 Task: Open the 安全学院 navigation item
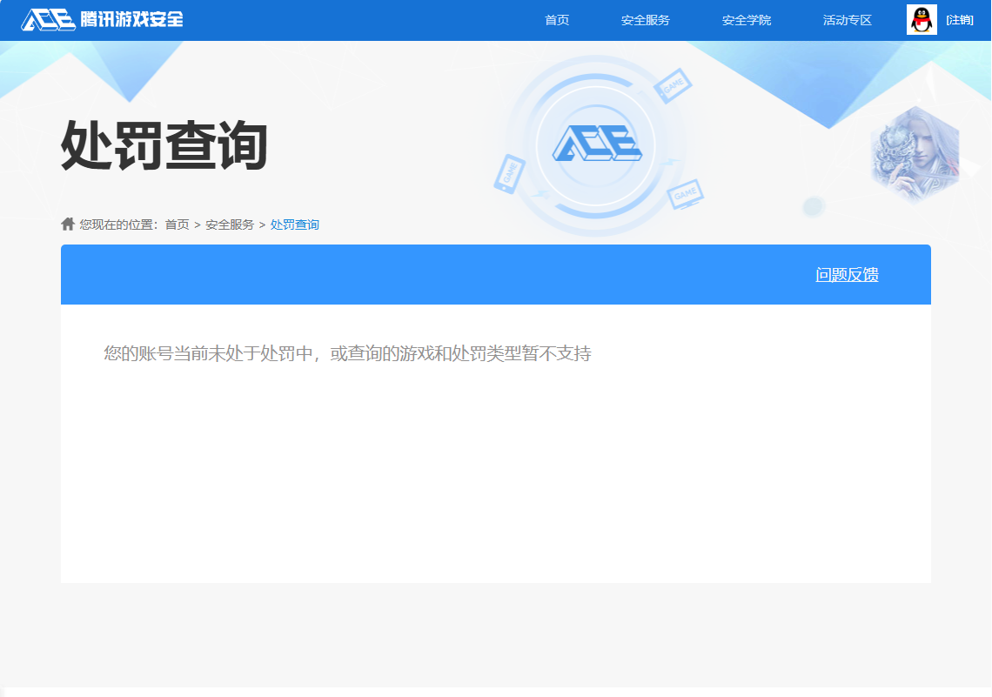[x=746, y=19]
